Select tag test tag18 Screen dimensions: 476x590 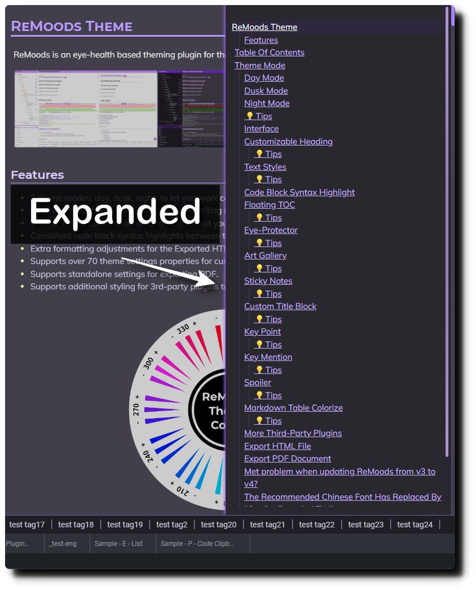coord(76,525)
